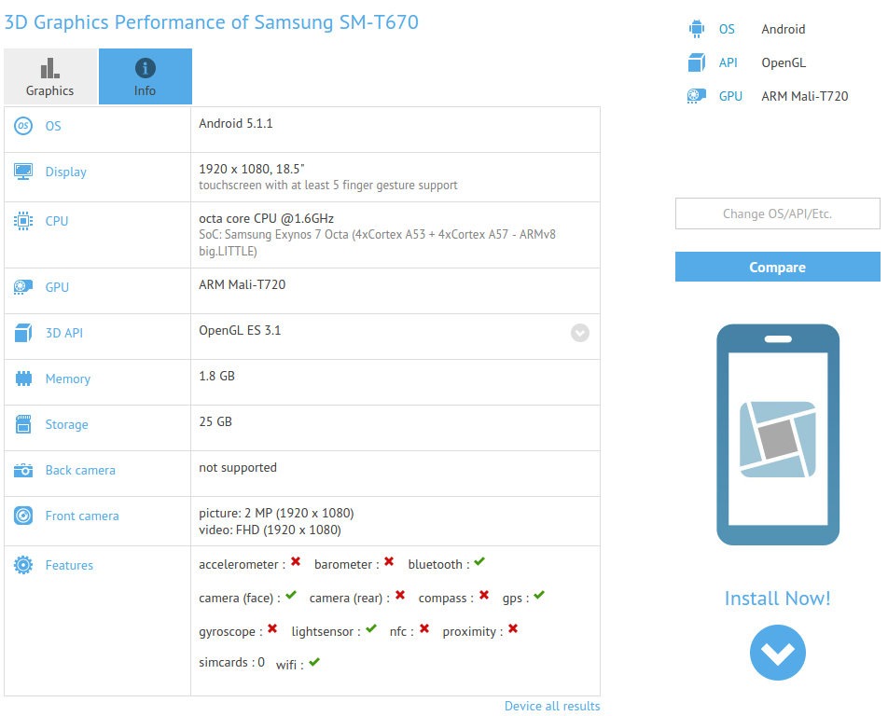Select the GPU icon in the left column
The width and height of the screenshot is (888, 716).
point(23,287)
